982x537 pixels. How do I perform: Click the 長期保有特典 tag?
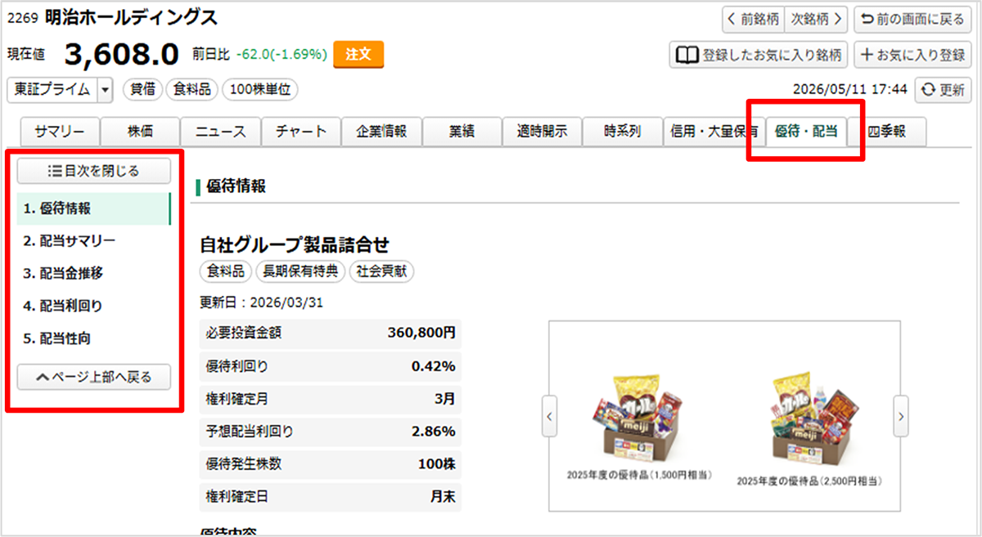click(300, 271)
